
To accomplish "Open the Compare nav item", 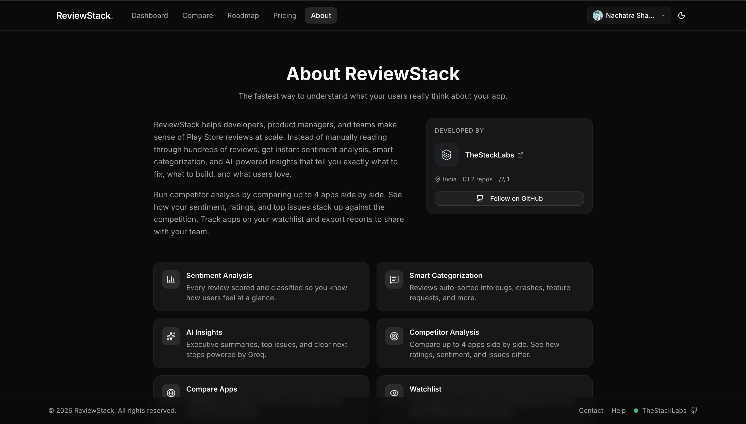I will 197,15.
